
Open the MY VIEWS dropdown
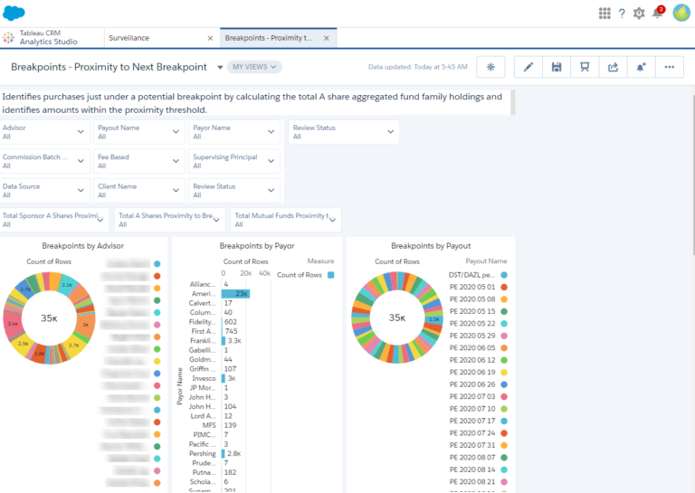[x=254, y=67]
